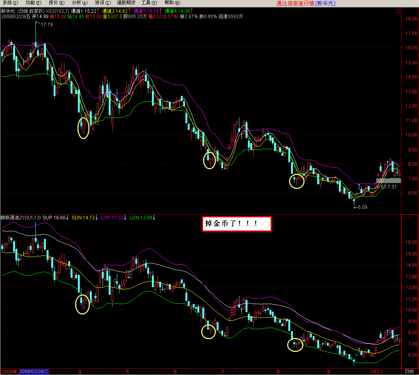Screen dimensions: 419x375
Task: Click the 18.00 price level on upper axis
Action: [x=411, y=19]
